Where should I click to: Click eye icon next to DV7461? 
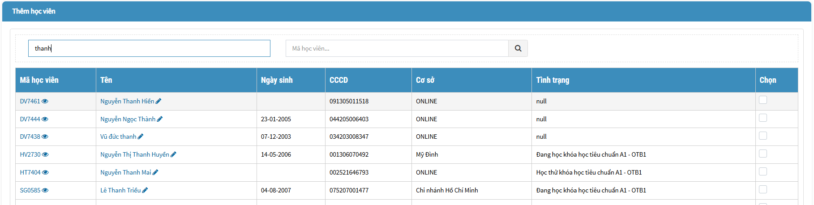45,101
